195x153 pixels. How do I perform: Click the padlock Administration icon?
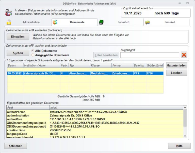(9, 22)
